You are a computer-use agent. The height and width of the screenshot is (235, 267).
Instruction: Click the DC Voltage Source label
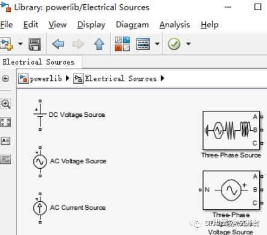tap(77, 115)
